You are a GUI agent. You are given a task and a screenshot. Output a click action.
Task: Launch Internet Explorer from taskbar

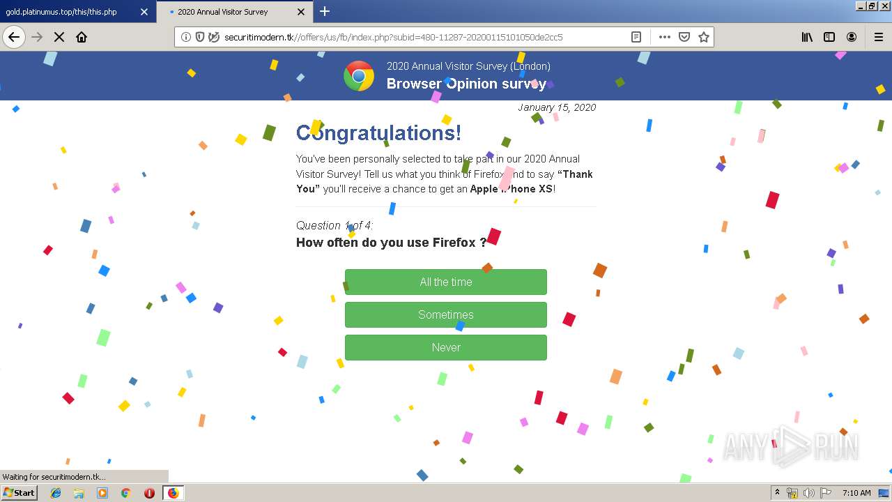[56, 493]
